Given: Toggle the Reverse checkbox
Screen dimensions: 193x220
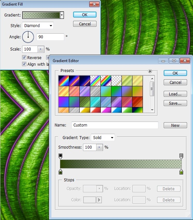Looking at the screenshot, I should 24,57.
